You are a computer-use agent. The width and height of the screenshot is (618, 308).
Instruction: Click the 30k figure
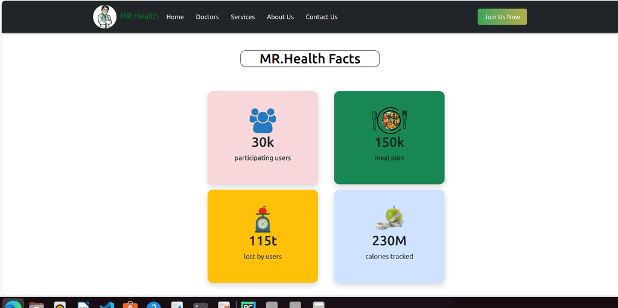(263, 142)
